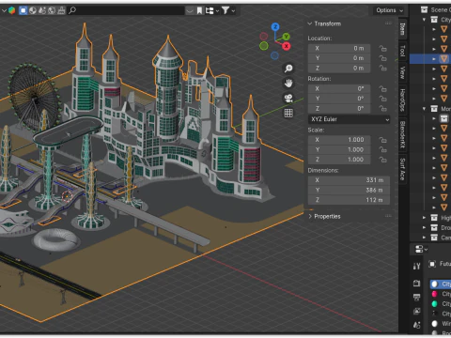The image size is (451, 338).
Task: Collapse the City collection in outliner
Action: (424, 20)
